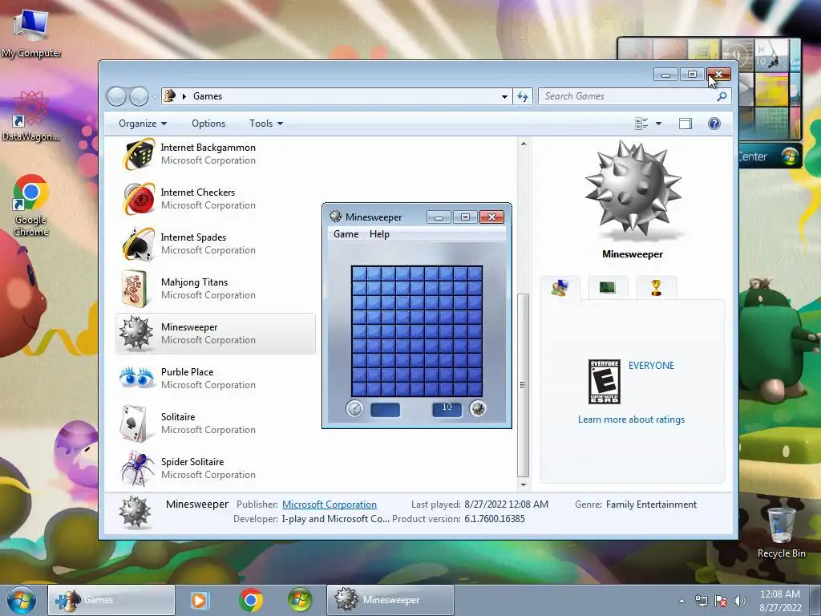Click the games list scrollbar thumb
The width and height of the screenshot is (821, 616).
tap(523, 385)
